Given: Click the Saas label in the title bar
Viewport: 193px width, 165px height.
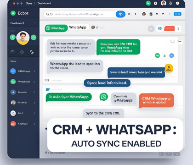Looking at the screenshot, I should [29, 3].
